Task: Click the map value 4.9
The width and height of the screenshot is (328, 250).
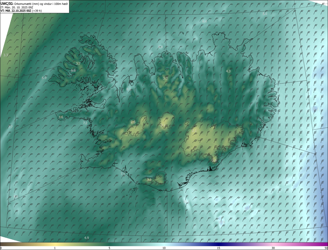Action: pos(87,238)
